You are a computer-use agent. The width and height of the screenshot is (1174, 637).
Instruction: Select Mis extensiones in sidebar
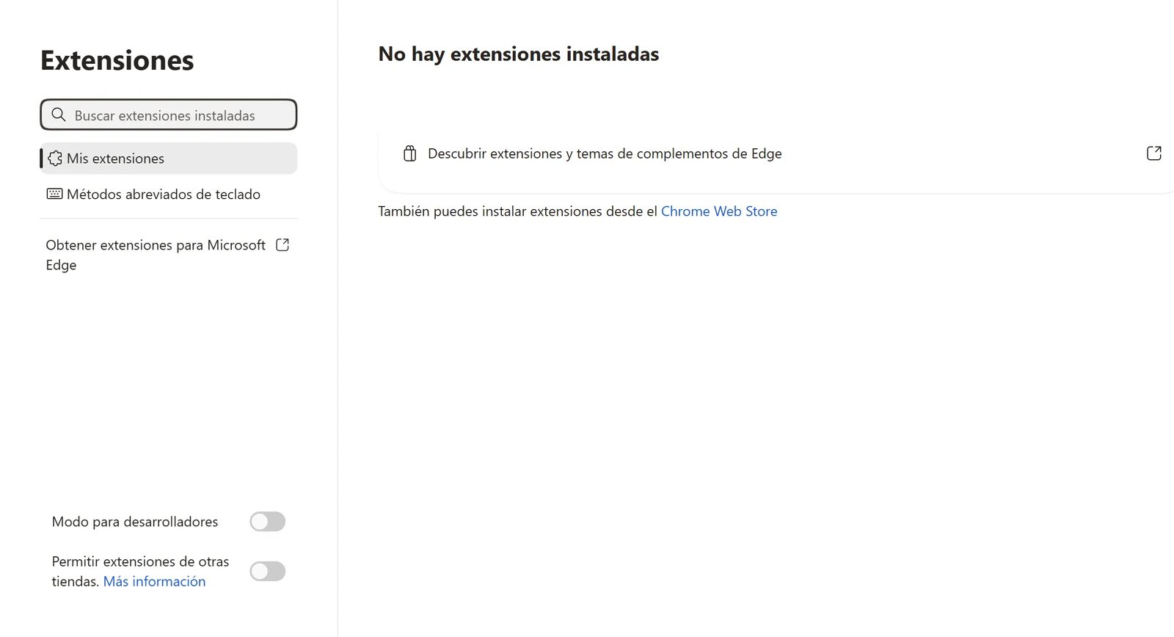point(169,159)
